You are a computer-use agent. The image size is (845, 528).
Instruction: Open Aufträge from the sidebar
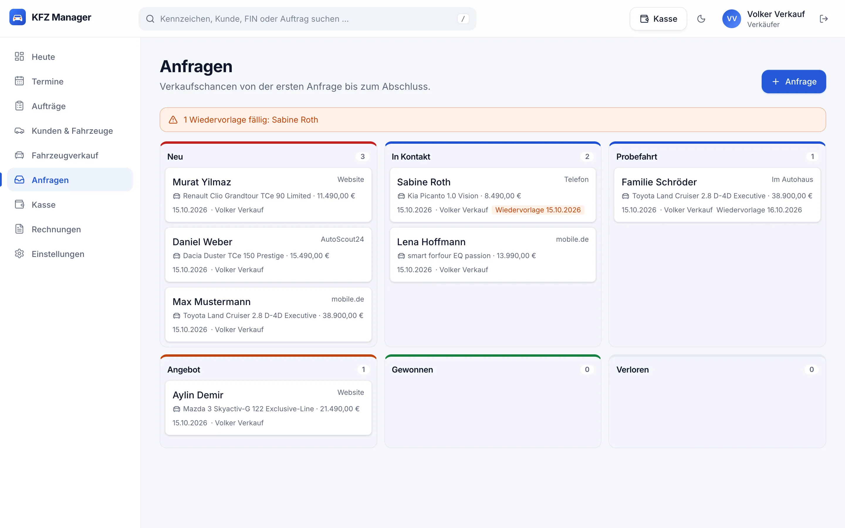[70, 106]
